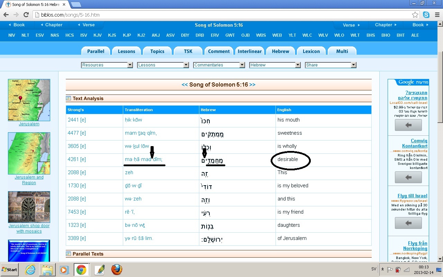Click the Comviq ad arrow button
Viewport: 443px width, 277px height.
pos(408,177)
